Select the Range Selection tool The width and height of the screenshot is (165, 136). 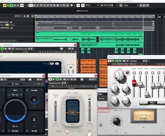pyautogui.click(x=34, y=5)
